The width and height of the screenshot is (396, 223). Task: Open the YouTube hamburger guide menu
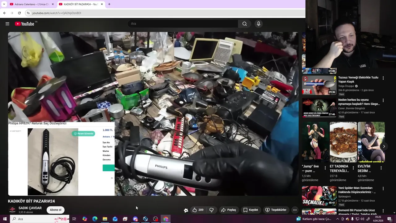point(7,24)
